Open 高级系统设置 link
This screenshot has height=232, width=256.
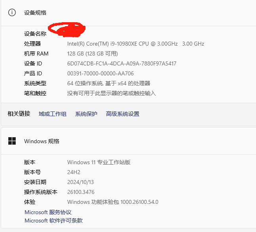(123, 114)
